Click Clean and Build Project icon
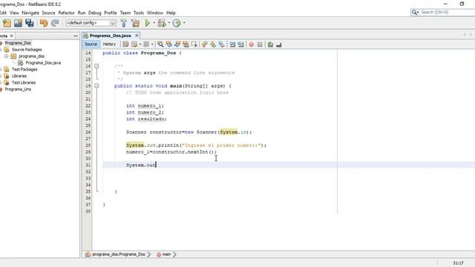475x267 pixels. click(135, 23)
